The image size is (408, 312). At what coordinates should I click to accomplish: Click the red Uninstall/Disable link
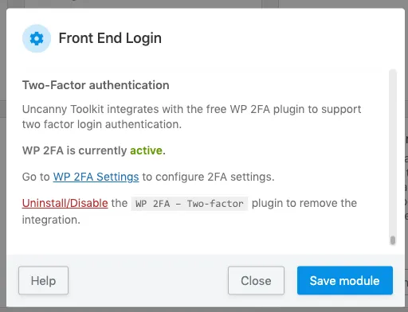coord(65,203)
